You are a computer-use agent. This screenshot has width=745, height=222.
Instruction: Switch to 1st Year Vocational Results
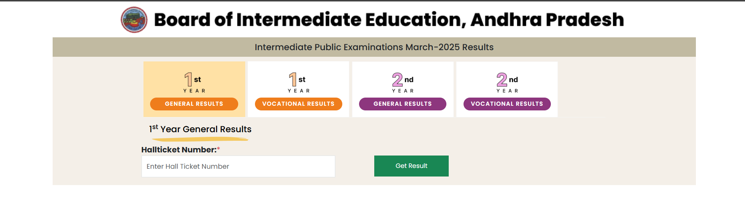[x=299, y=104]
